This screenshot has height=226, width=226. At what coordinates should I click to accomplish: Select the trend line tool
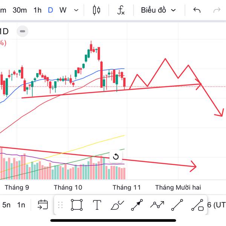click(177, 205)
